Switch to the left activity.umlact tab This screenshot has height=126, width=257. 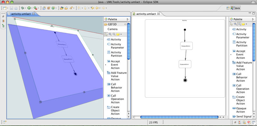pos(21,14)
